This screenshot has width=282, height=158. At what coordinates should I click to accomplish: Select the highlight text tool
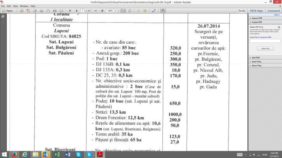pyautogui.click(x=145, y=11)
